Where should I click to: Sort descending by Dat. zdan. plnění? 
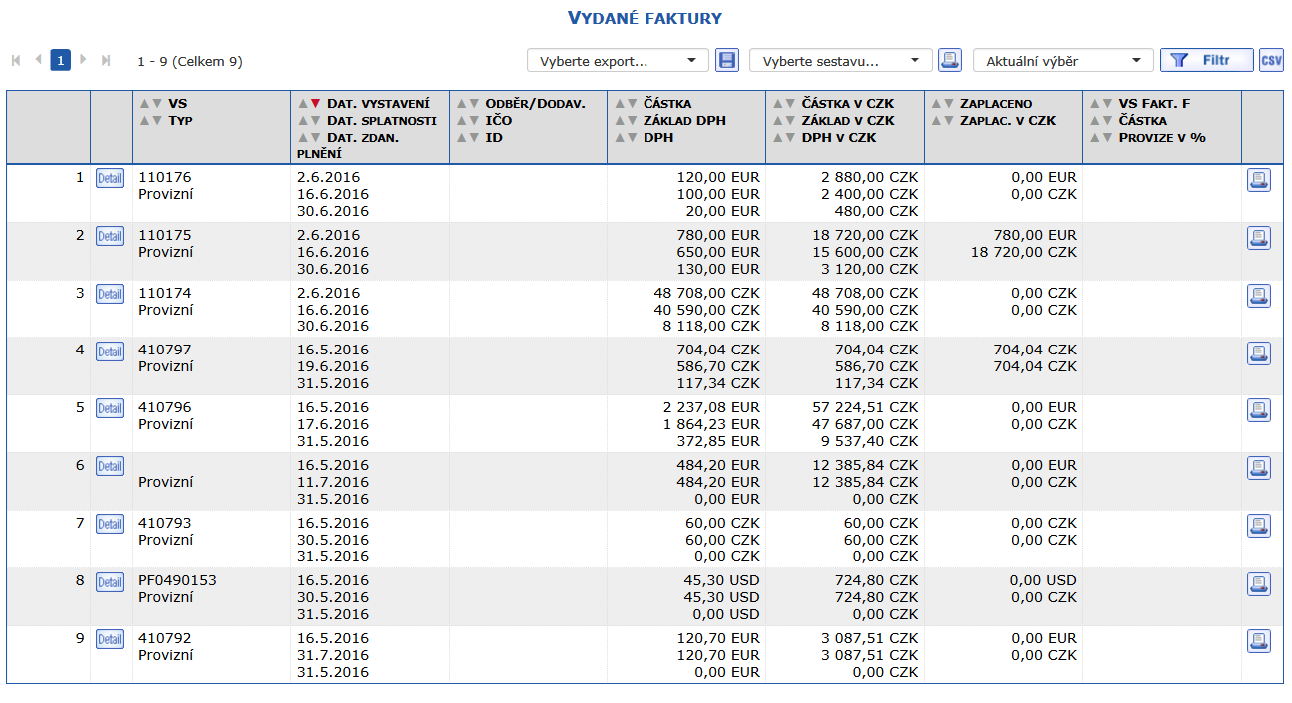315,138
